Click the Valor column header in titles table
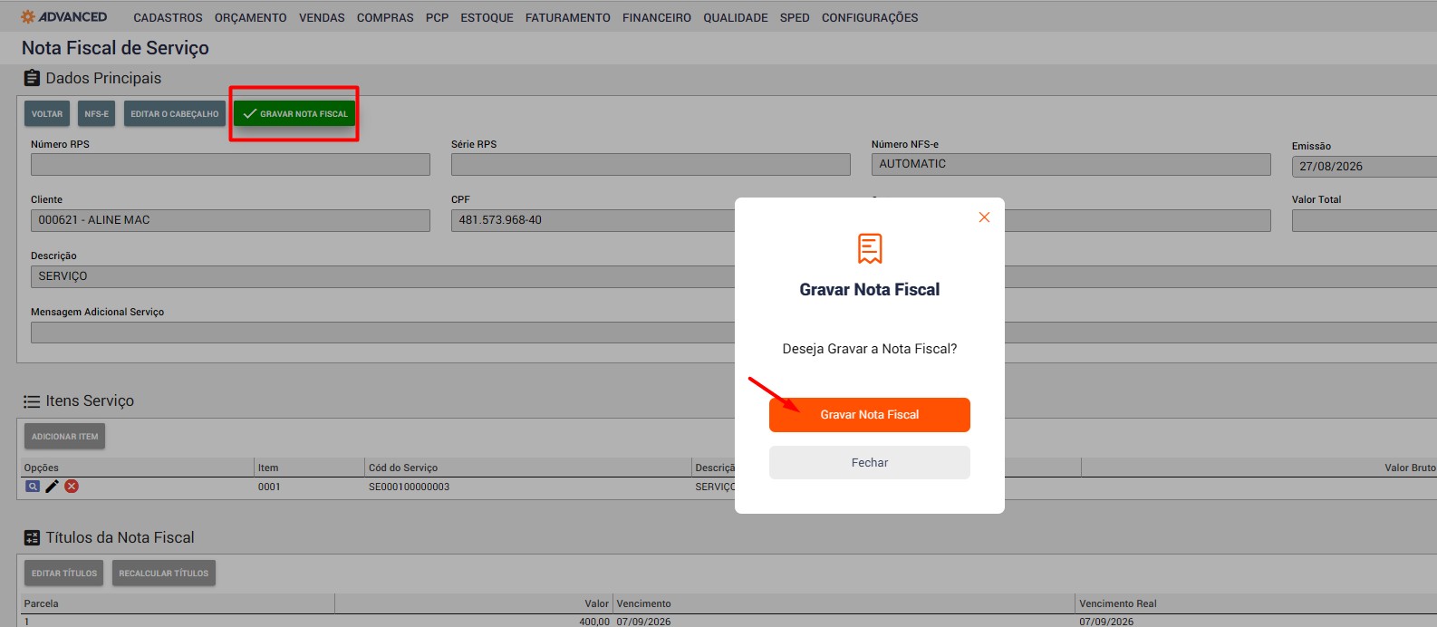1437x627 pixels. coord(597,603)
